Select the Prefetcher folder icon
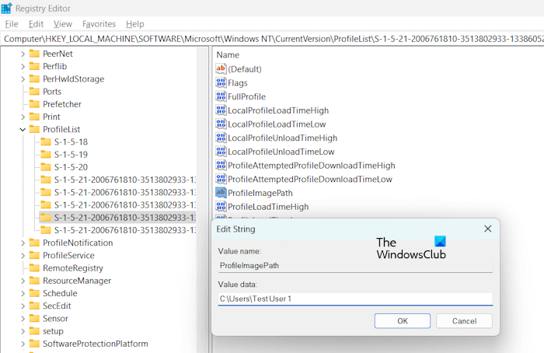Viewport: 544px width, 353px height. coord(34,103)
